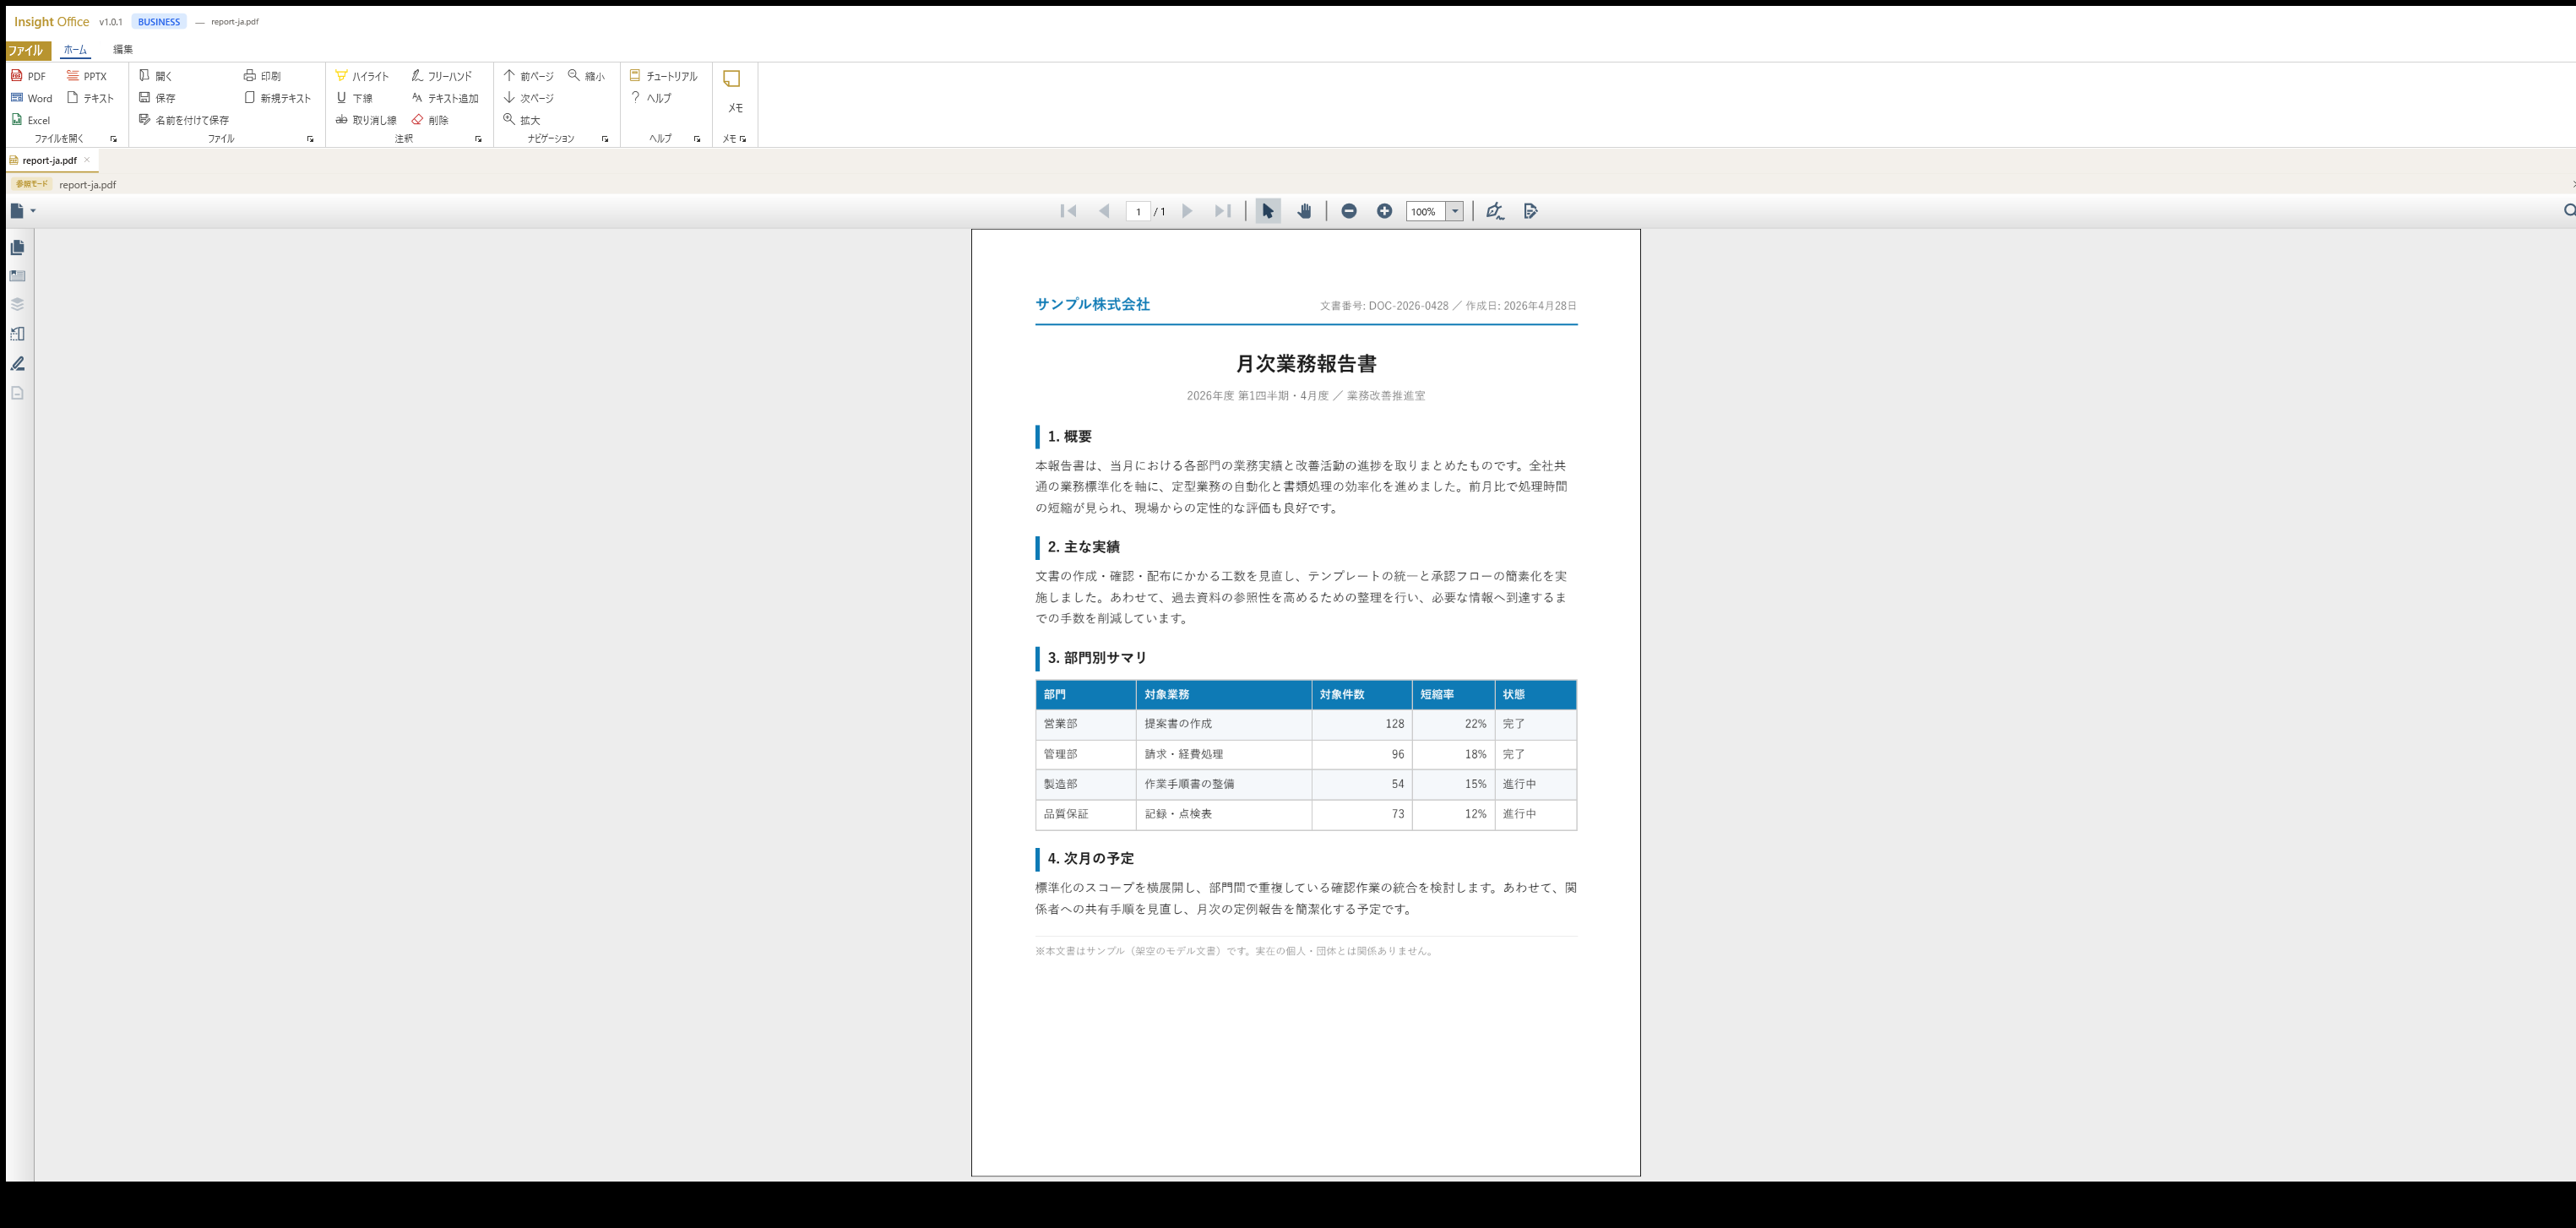
Task: Go to 次ページ next page
Action: click(x=528, y=98)
